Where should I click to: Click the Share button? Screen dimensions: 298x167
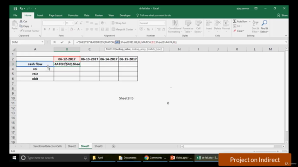[282, 15]
